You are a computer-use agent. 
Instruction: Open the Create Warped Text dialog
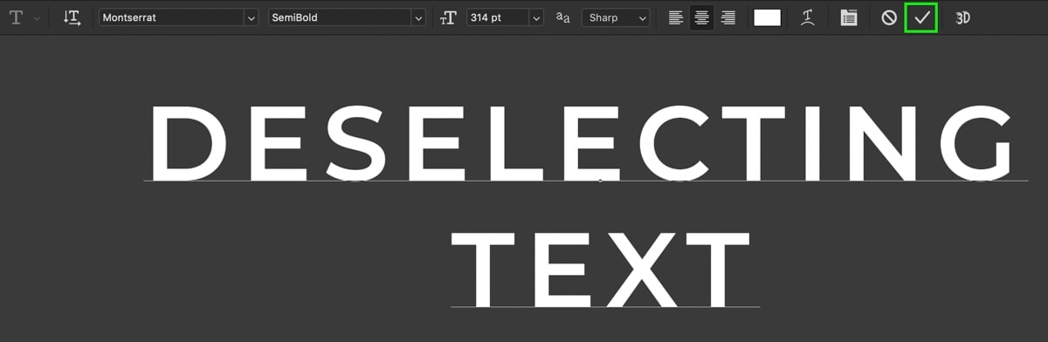click(809, 17)
